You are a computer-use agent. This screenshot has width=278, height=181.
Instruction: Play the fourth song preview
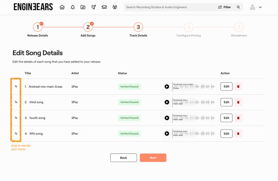coord(166,118)
